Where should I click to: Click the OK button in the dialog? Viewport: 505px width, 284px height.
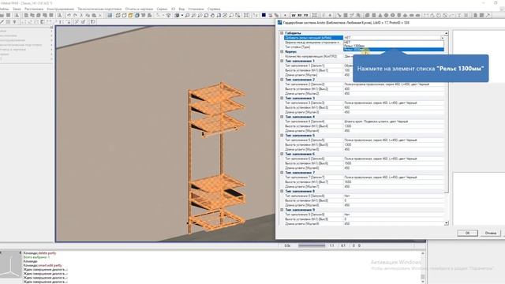pos(467,233)
